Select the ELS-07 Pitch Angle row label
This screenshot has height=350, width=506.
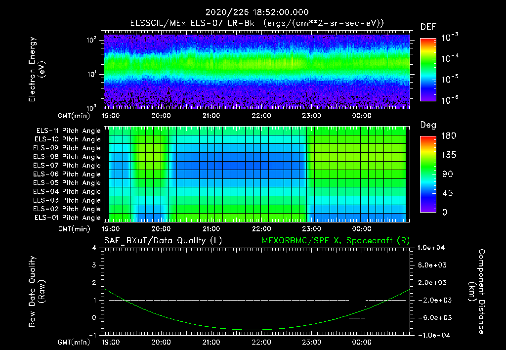click(67, 165)
